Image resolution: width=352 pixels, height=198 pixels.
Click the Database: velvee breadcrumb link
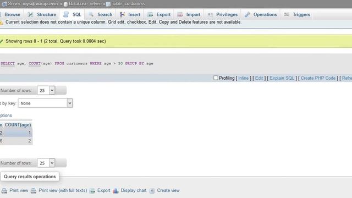[85, 4]
